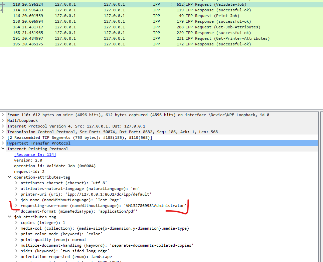This screenshot has height=262, width=323.
Task: Expand Transmission Control Protocol
Action: coord(4,132)
